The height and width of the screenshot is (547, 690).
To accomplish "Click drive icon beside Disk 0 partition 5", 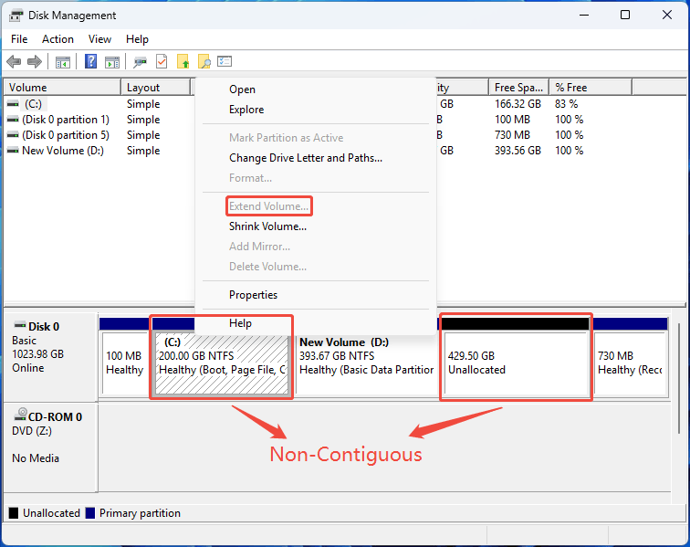I will pyautogui.click(x=13, y=135).
